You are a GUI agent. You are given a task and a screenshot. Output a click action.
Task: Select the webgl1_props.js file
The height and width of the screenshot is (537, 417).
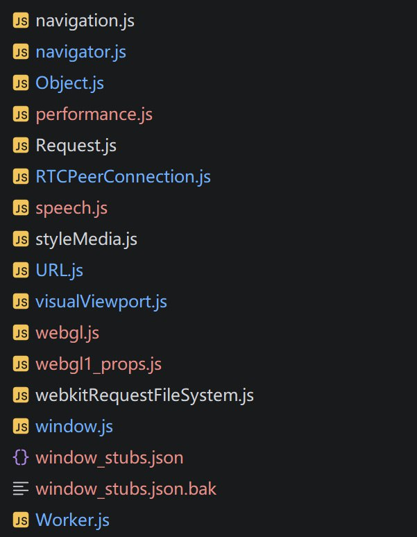[98, 364]
